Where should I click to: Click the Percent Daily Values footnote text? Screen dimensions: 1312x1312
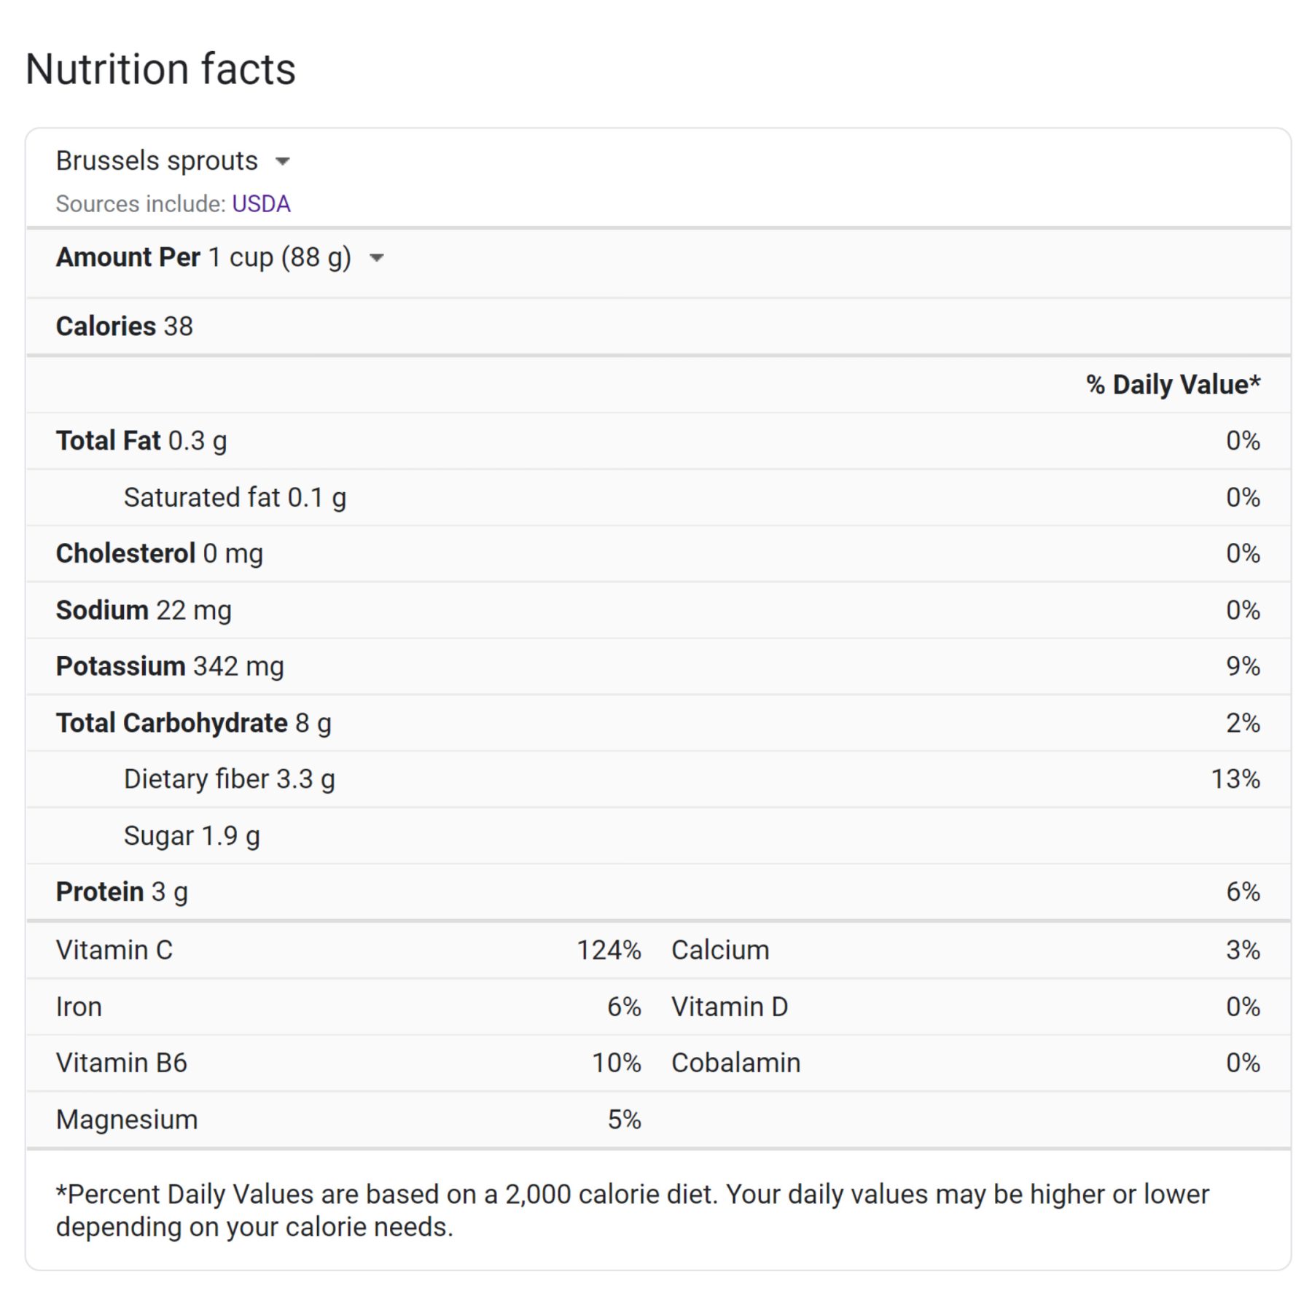pyautogui.click(x=633, y=1210)
